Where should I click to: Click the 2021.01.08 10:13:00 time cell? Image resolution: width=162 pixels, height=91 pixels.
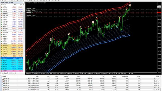[33, 89]
